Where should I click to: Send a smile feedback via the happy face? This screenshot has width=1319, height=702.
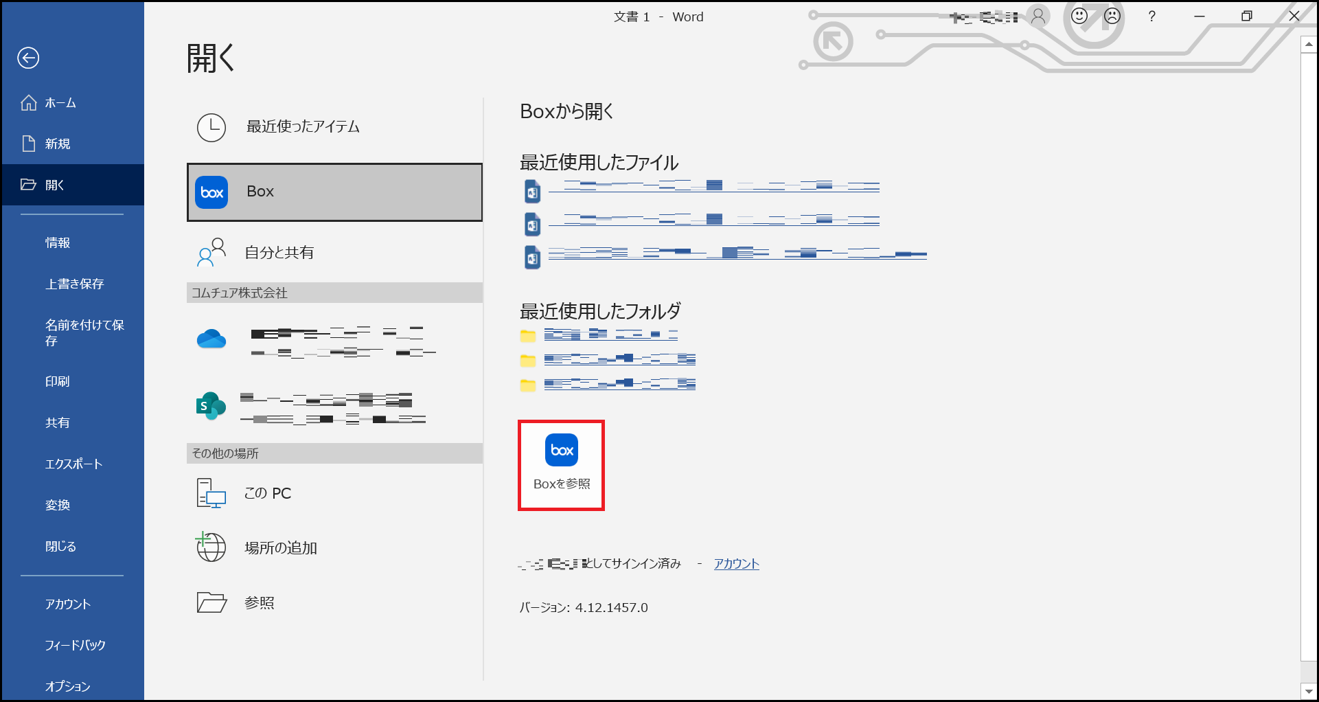click(1079, 16)
